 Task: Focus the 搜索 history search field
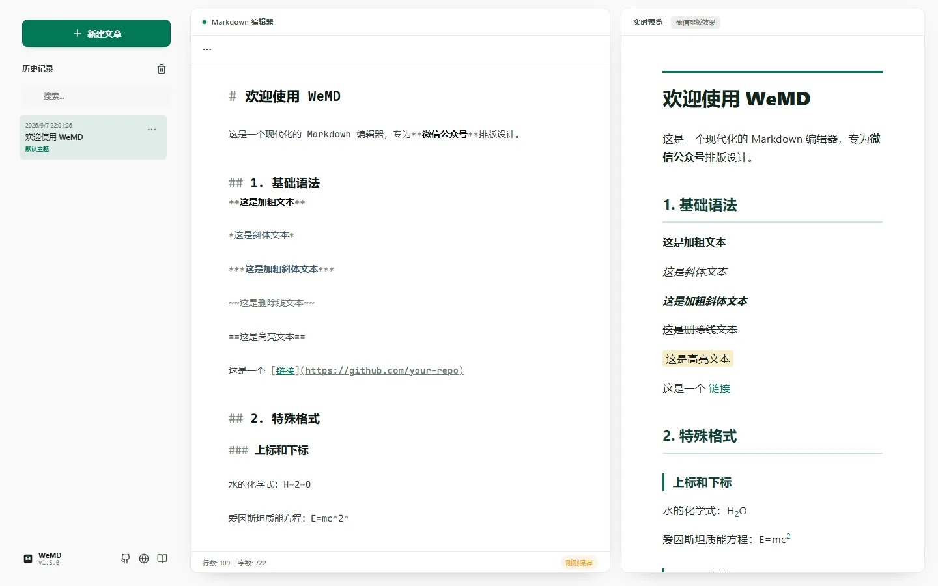click(96, 96)
